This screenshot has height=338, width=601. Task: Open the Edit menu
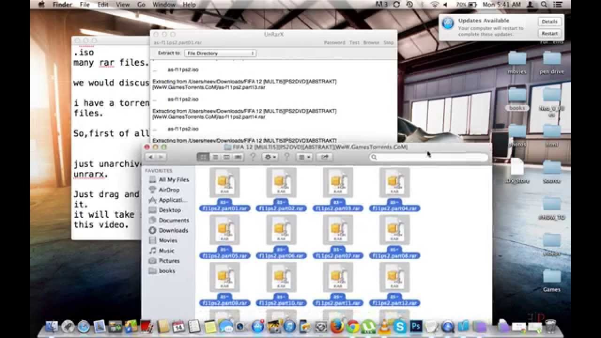tap(103, 5)
